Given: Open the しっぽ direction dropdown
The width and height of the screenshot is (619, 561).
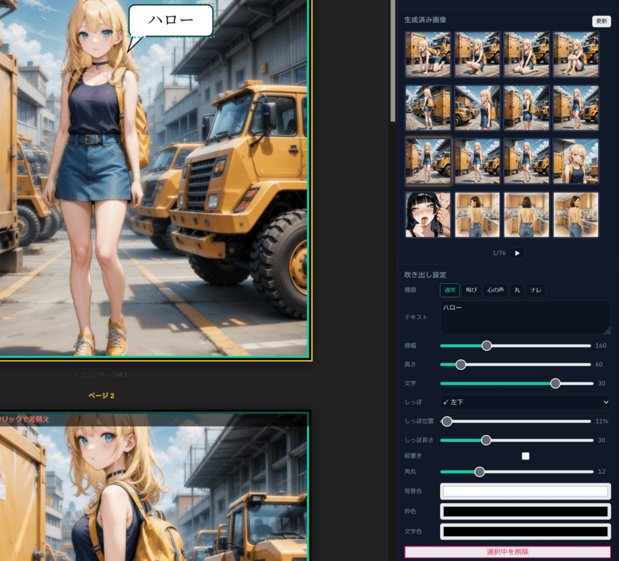Looking at the screenshot, I should pyautogui.click(x=525, y=402).
